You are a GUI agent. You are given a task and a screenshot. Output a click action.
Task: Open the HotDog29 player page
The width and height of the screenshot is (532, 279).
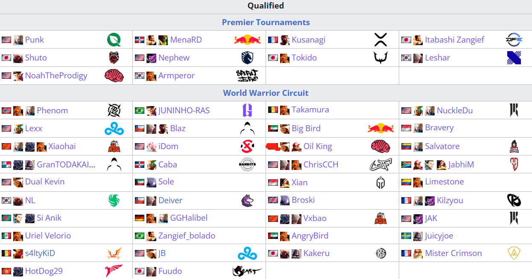[x=44, y=271]
